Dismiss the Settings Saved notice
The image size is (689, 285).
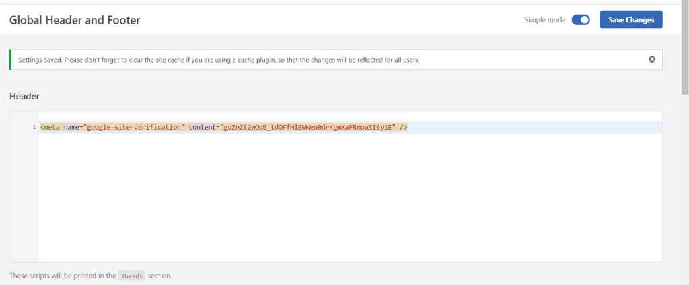(652, 60)
